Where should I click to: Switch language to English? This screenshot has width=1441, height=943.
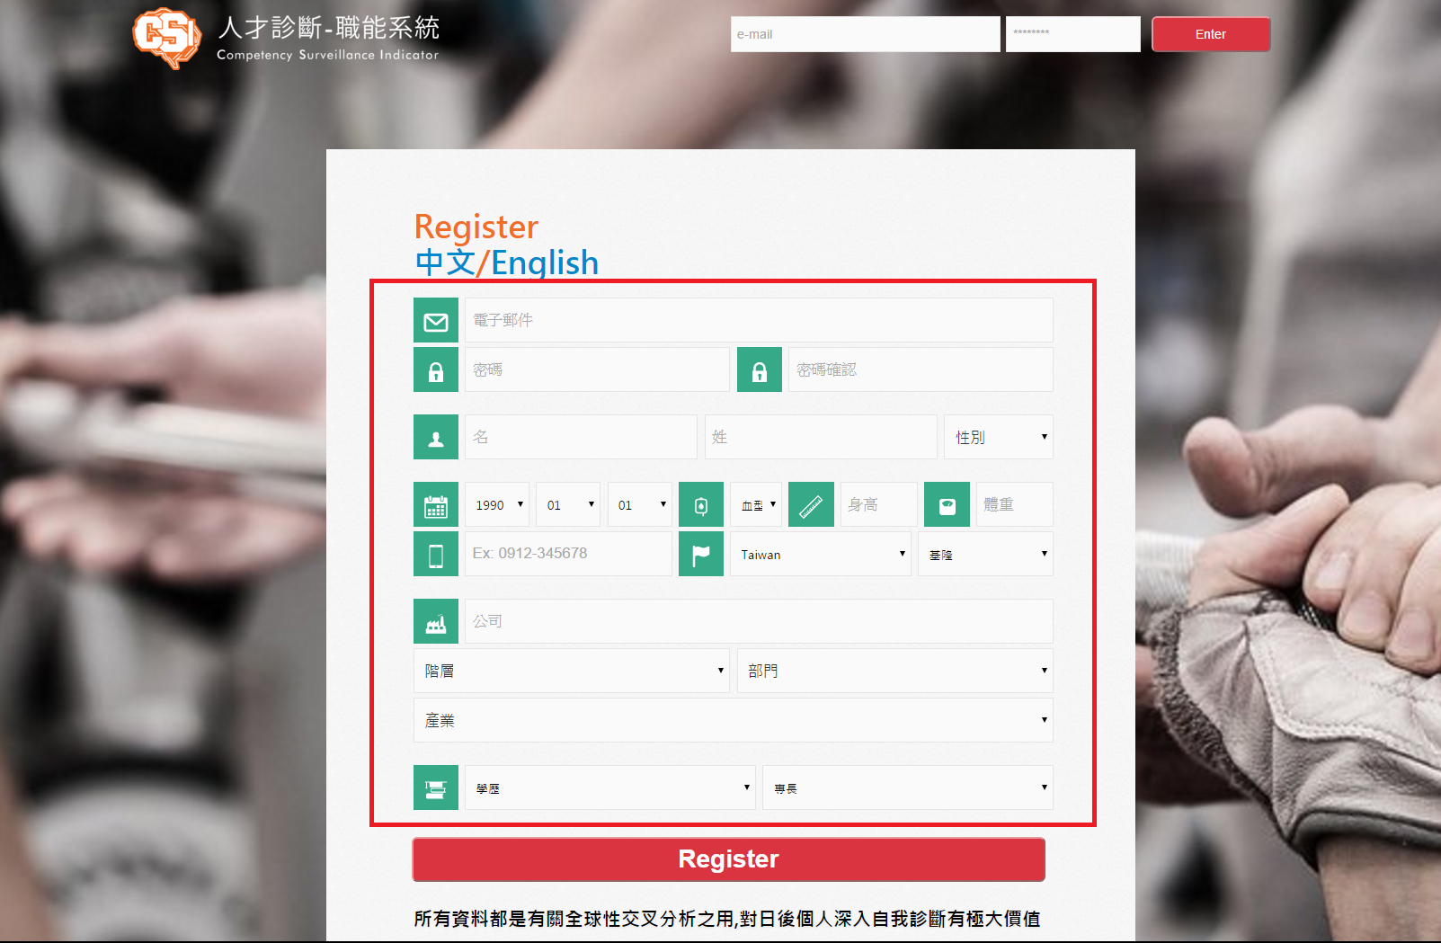545,263
